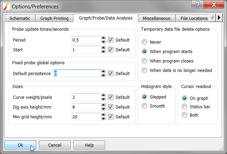Open the Miscellaneous tab
This screenshot has height=154, width=227.
(x=156, y=19)
